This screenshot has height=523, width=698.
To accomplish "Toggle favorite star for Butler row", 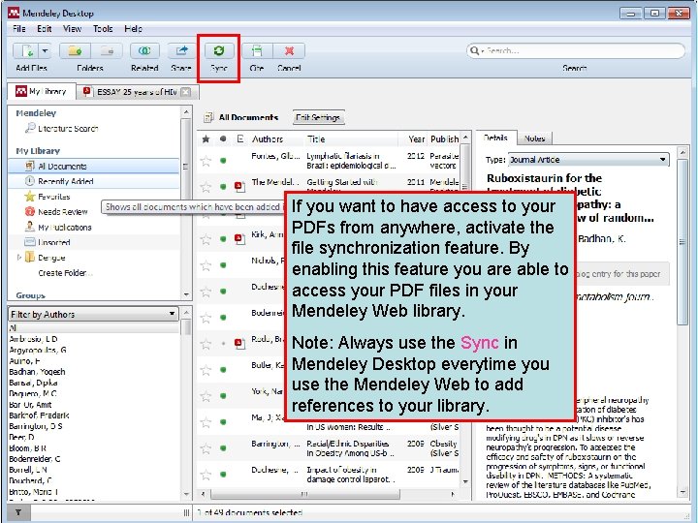I will 206,370.
